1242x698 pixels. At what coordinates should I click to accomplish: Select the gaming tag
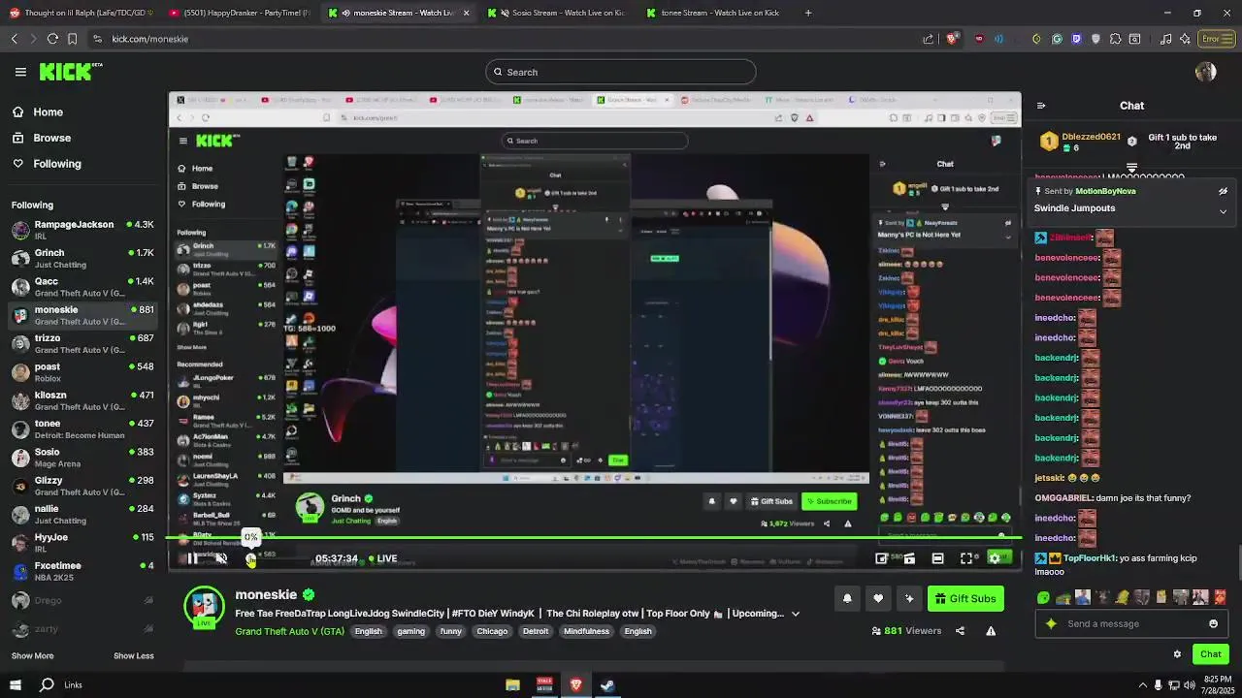410,631
